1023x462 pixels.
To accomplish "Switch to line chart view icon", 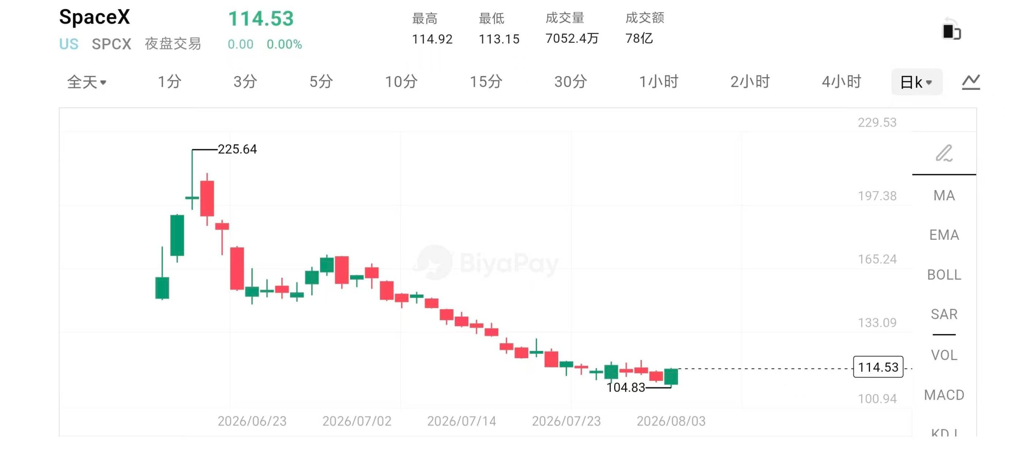I will pyautogui.click(x=971, y=82).
